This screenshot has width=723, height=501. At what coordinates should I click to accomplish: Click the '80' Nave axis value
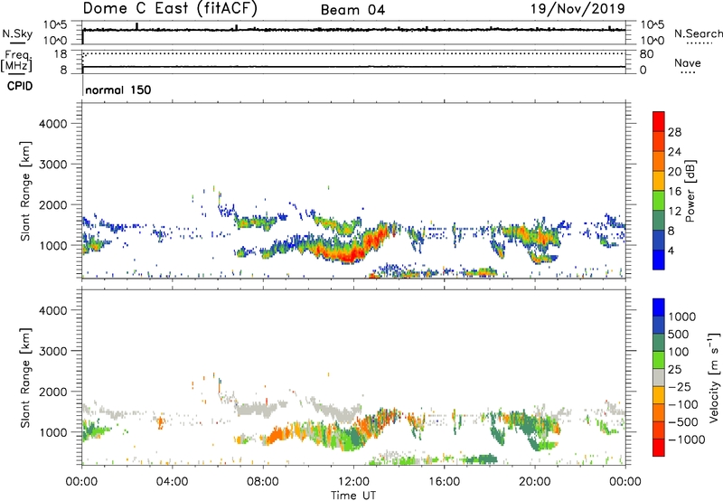[x=646, y=54]
